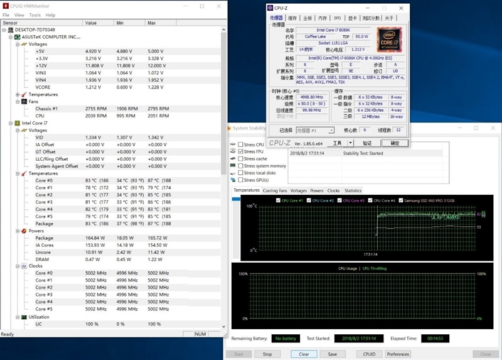Click the Utilization category icon

tap(24, 317)
